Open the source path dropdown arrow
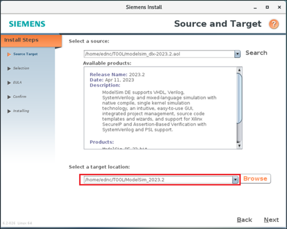The width and height of the screenshot is (287, 229). pyautogui.click(x=237, y=54)
